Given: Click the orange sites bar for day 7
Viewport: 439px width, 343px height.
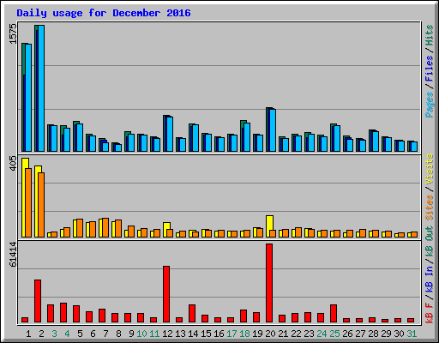Looking at the screenshot, I should click(105, 228).
